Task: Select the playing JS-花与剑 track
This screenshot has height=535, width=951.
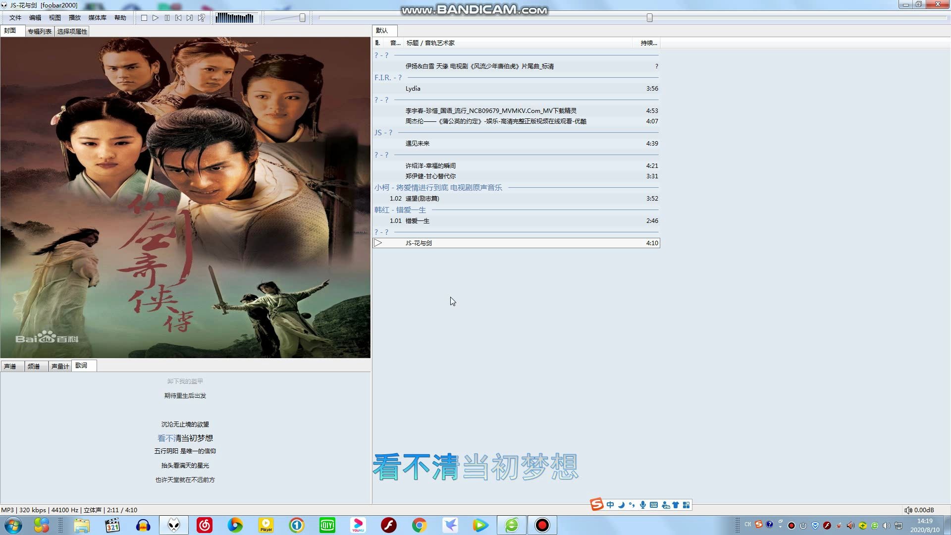Action: [x=516, y=243]
